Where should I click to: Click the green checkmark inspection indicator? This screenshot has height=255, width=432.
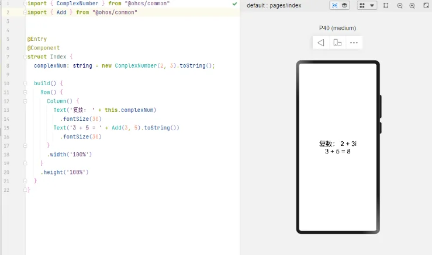click(234, 4)
